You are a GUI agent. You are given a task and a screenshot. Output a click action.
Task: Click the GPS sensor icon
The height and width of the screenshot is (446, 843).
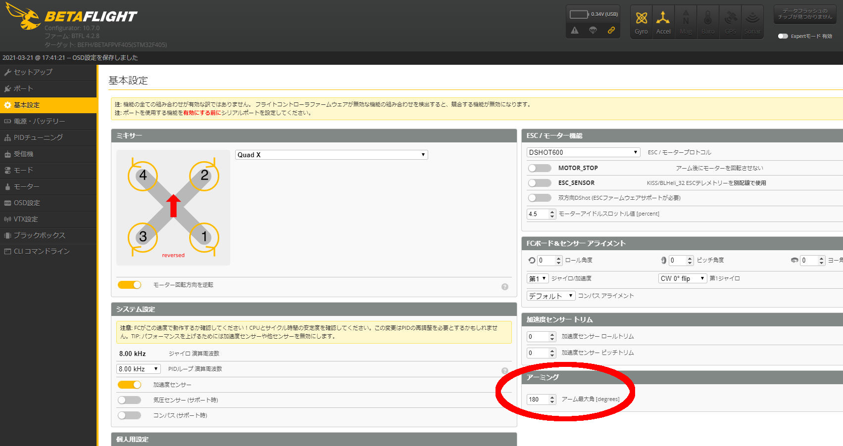tap(730, 22)
